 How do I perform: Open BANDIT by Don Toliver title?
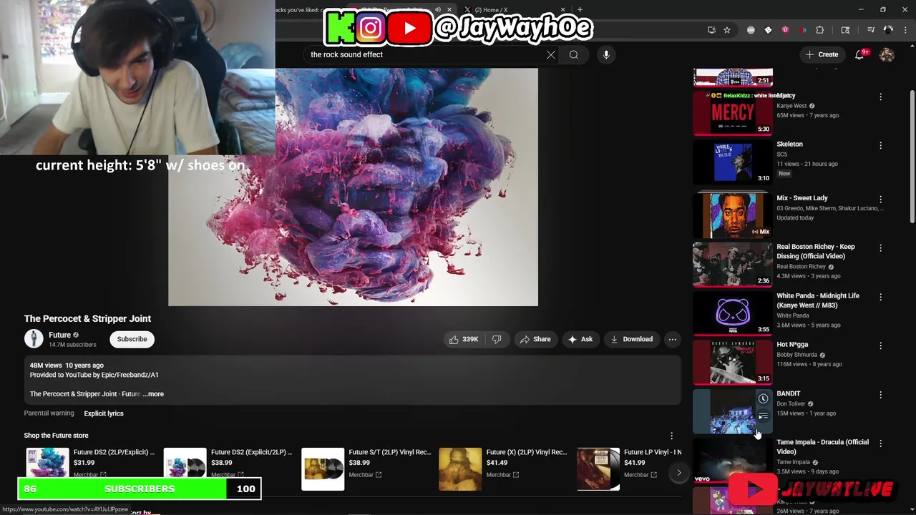click(789, 393)
